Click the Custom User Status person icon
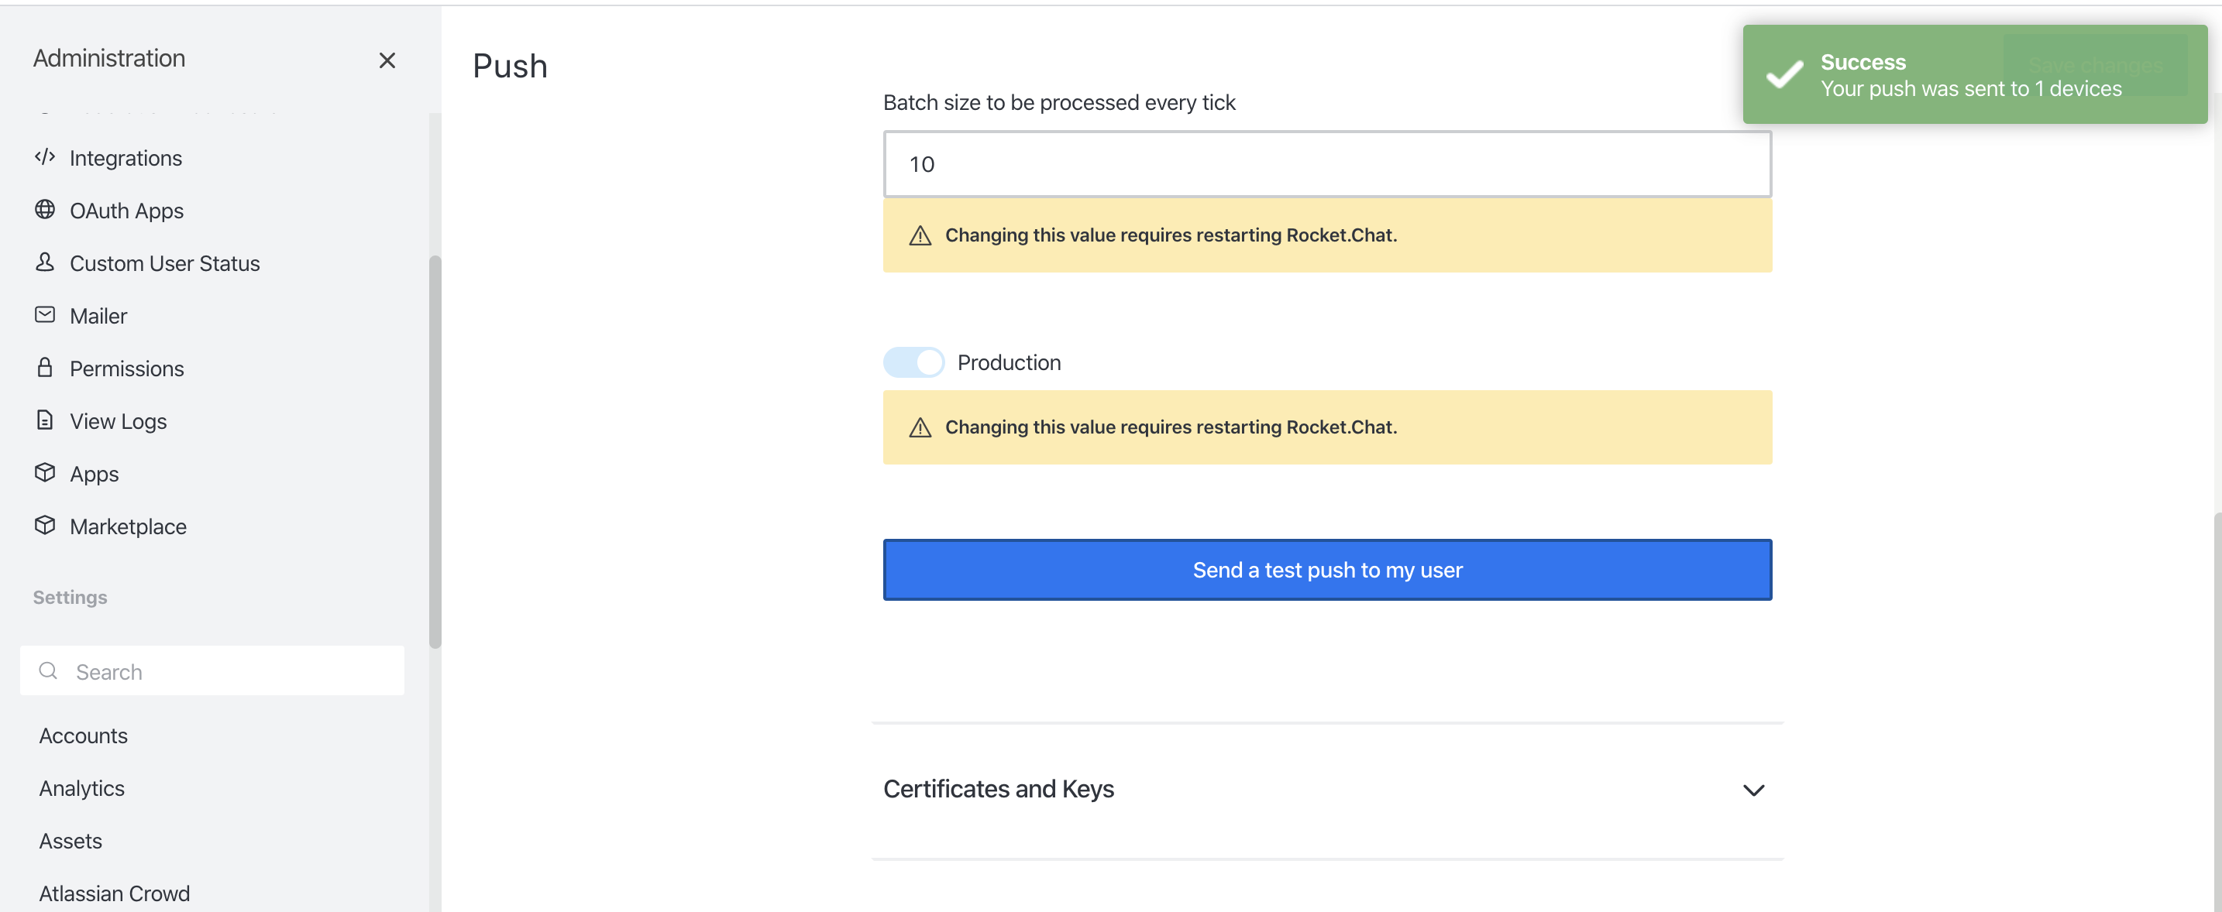The height and width of the screenshot is (912, 2222). click(x=45, y=262)
